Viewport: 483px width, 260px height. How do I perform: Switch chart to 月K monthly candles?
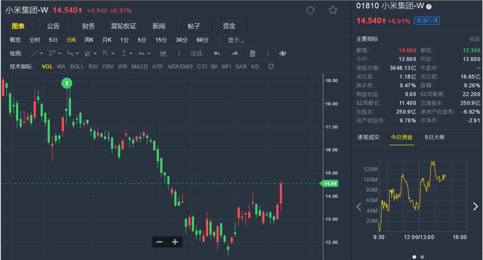107,40
